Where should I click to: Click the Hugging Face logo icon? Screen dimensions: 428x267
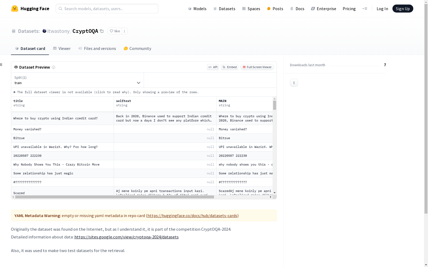pos(15,9)
